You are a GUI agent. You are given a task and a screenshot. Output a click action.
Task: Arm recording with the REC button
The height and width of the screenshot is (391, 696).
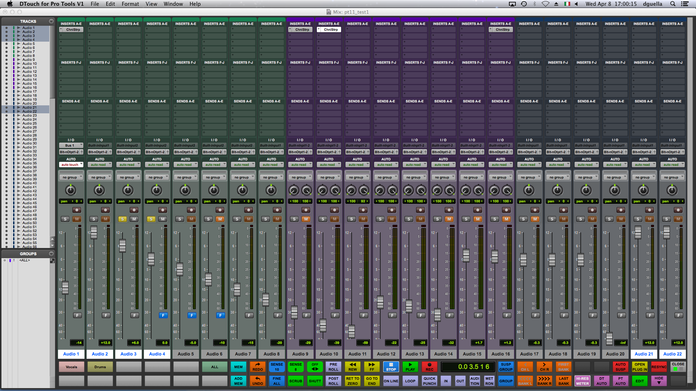click(429, 367)
